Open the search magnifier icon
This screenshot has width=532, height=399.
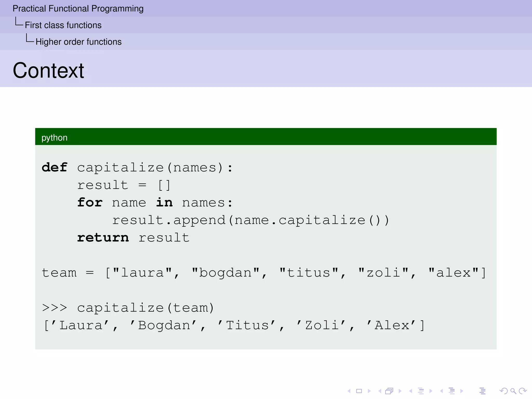pyautogui.click(x=513, y=391)
